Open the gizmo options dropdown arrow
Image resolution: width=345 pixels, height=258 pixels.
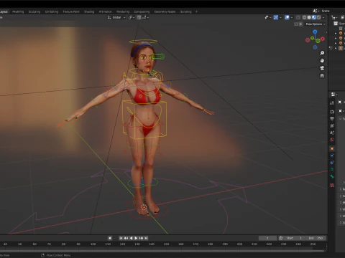(x=280, y=17)
